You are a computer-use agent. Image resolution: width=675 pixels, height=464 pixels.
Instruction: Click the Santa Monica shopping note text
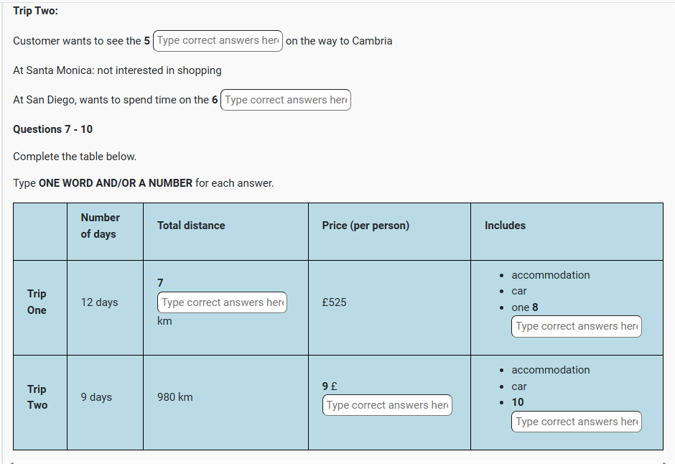tap(117, 70)
